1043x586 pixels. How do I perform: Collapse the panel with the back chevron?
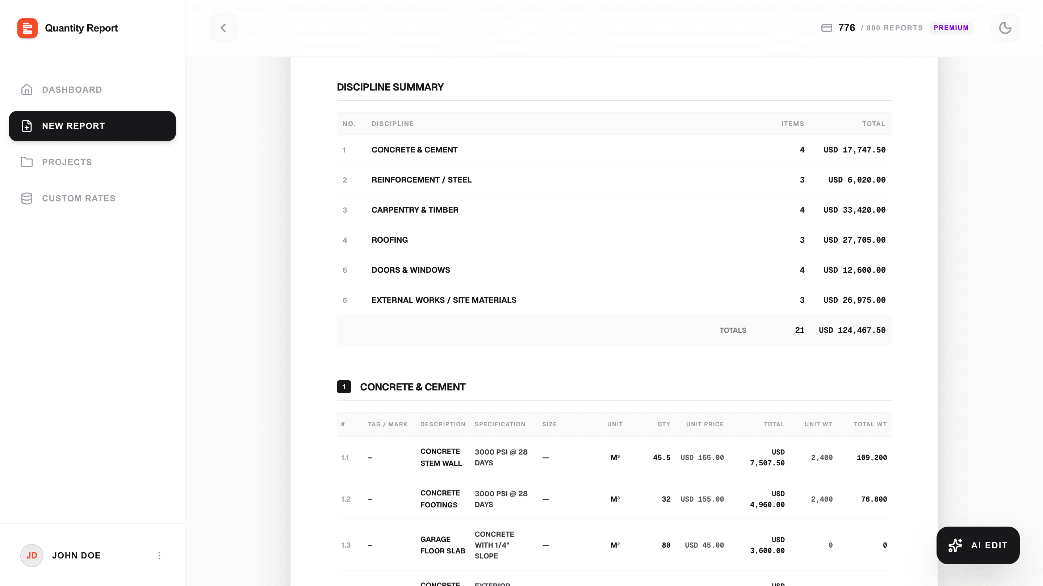point(223,28)
